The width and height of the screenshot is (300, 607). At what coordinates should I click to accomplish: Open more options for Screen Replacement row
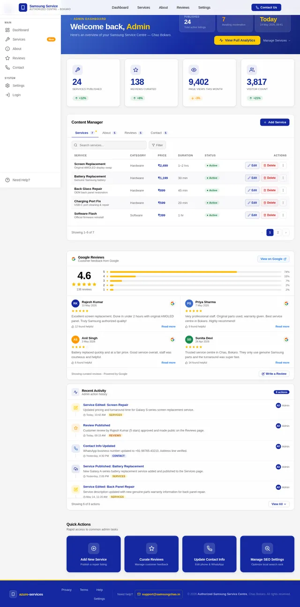pyautogui.click(x=283, y=165)
